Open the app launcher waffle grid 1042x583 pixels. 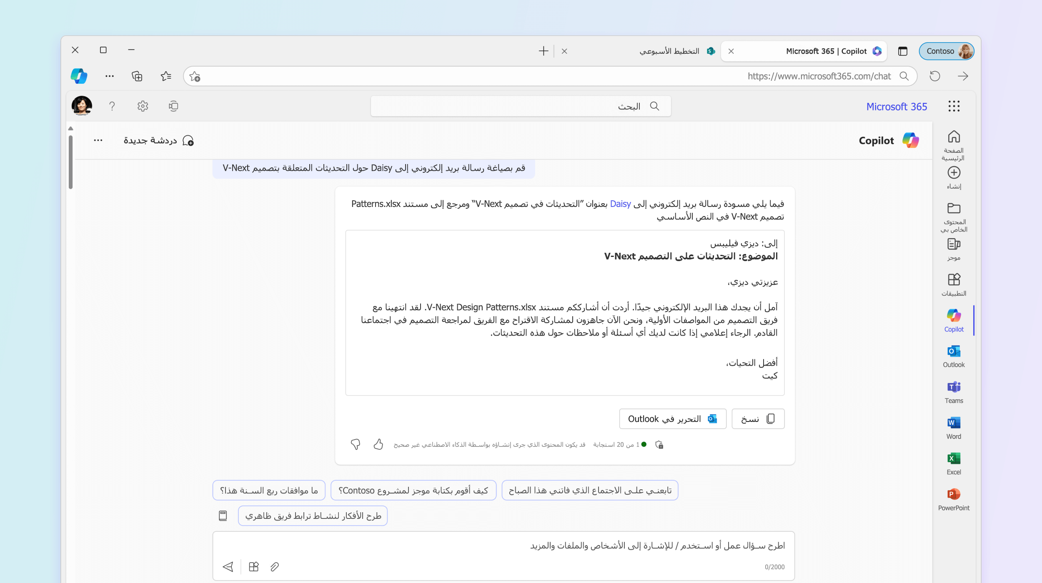point(954,106)
